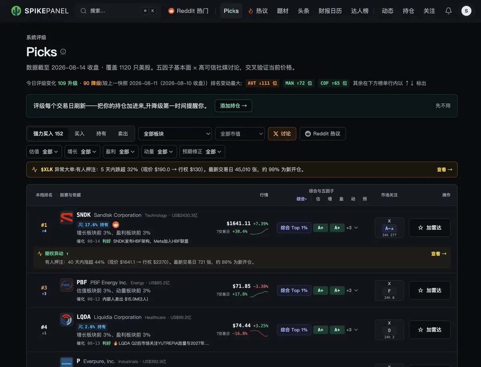Image resolution: width=481 pixels, height=367 pixels.
Task: Open the 增长 filter dropdown
Action: click(x=83, y=152)
